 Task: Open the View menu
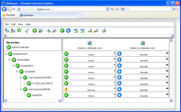pos(20,24)
